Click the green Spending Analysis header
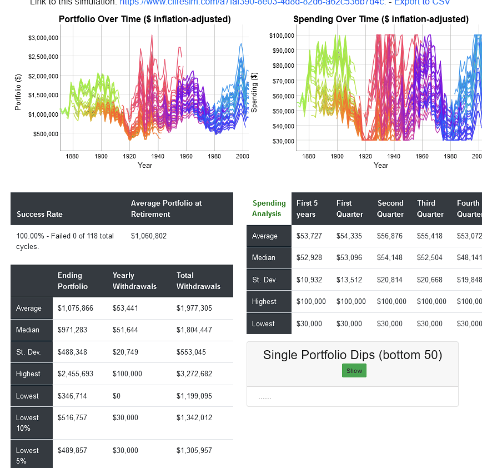Viewport: 482px width, 468px height. pos(269,208)
